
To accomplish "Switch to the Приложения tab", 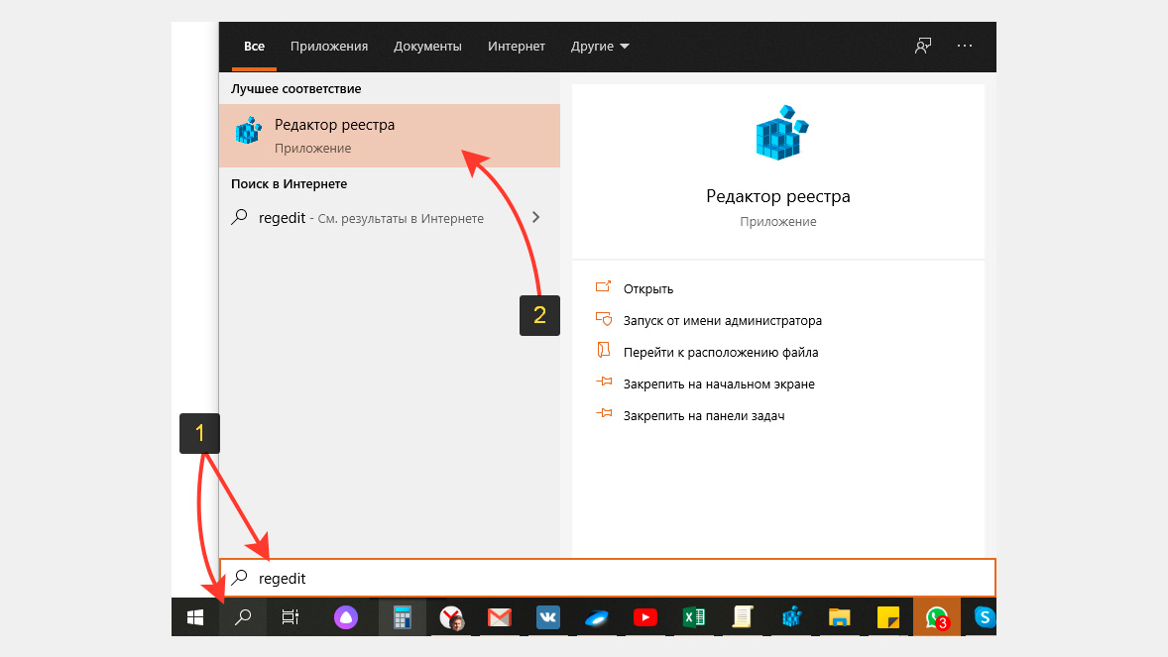I will [x=329, y=47].
